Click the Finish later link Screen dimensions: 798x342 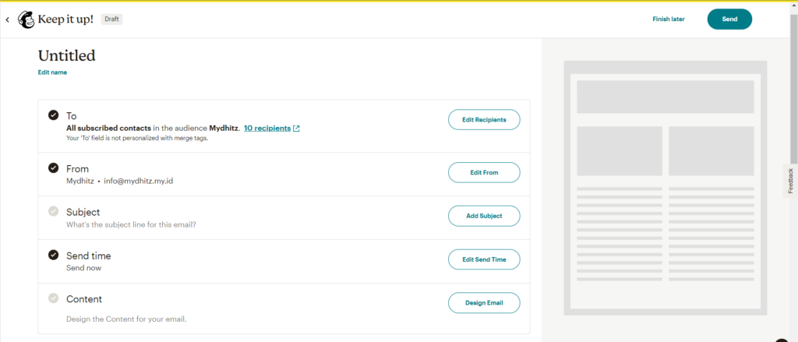point(668,19)
